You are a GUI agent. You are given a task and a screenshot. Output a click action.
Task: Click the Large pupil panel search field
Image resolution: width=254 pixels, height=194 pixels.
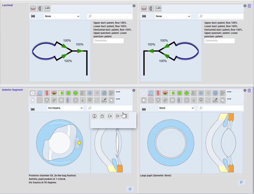(221, 108)
